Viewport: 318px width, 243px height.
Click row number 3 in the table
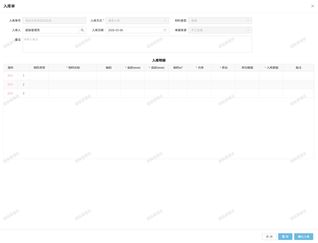pyautogui.click(x=23, y=93)
